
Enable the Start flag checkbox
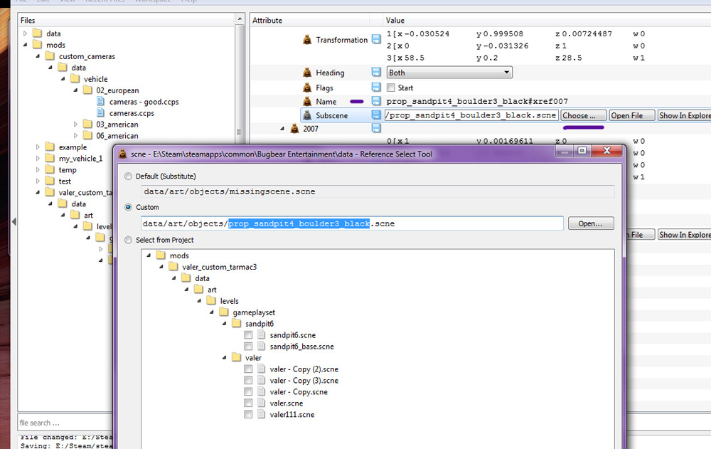pos(390,88)
